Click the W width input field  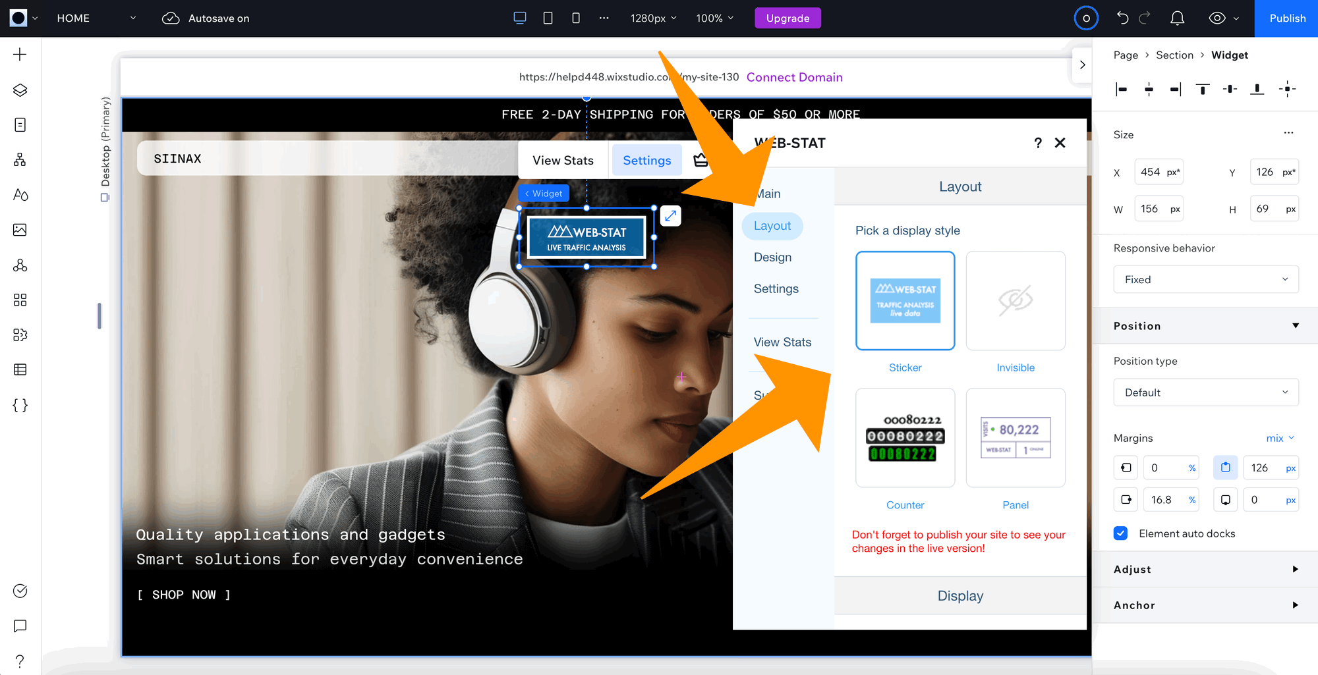click(1158, 209)
